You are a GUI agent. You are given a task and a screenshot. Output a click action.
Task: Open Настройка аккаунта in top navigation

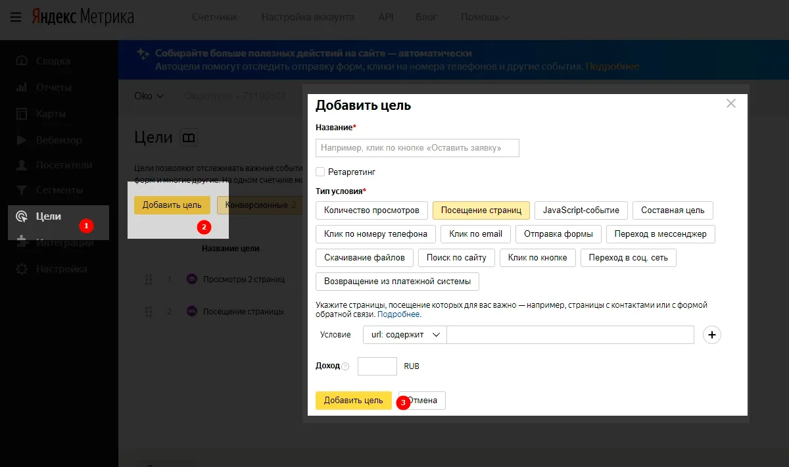click(x=308, y=17)
